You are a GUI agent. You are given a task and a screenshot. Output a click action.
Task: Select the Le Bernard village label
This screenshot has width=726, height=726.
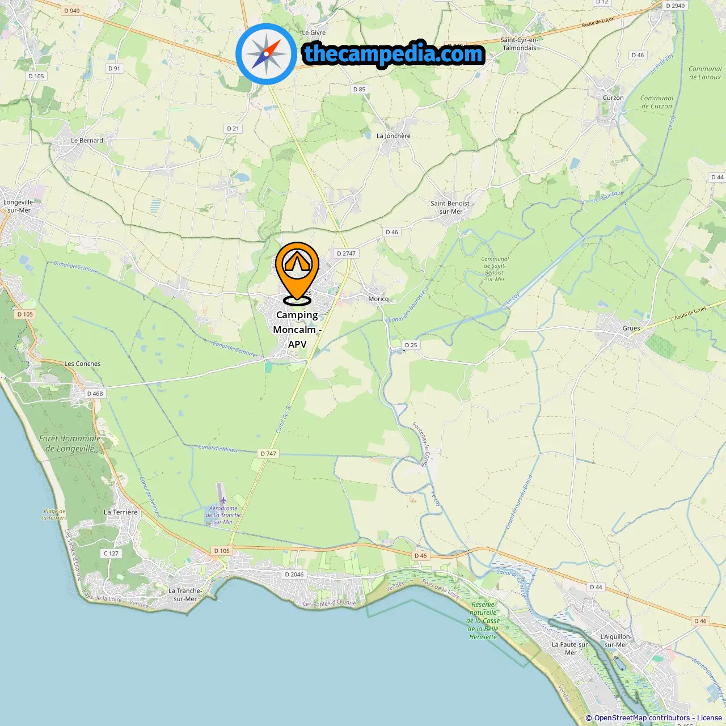tap(87, 141)
